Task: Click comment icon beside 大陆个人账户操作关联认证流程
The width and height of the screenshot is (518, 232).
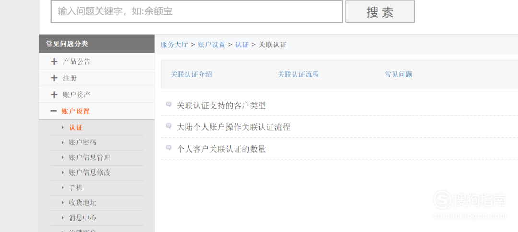Action: coord(169,126)
